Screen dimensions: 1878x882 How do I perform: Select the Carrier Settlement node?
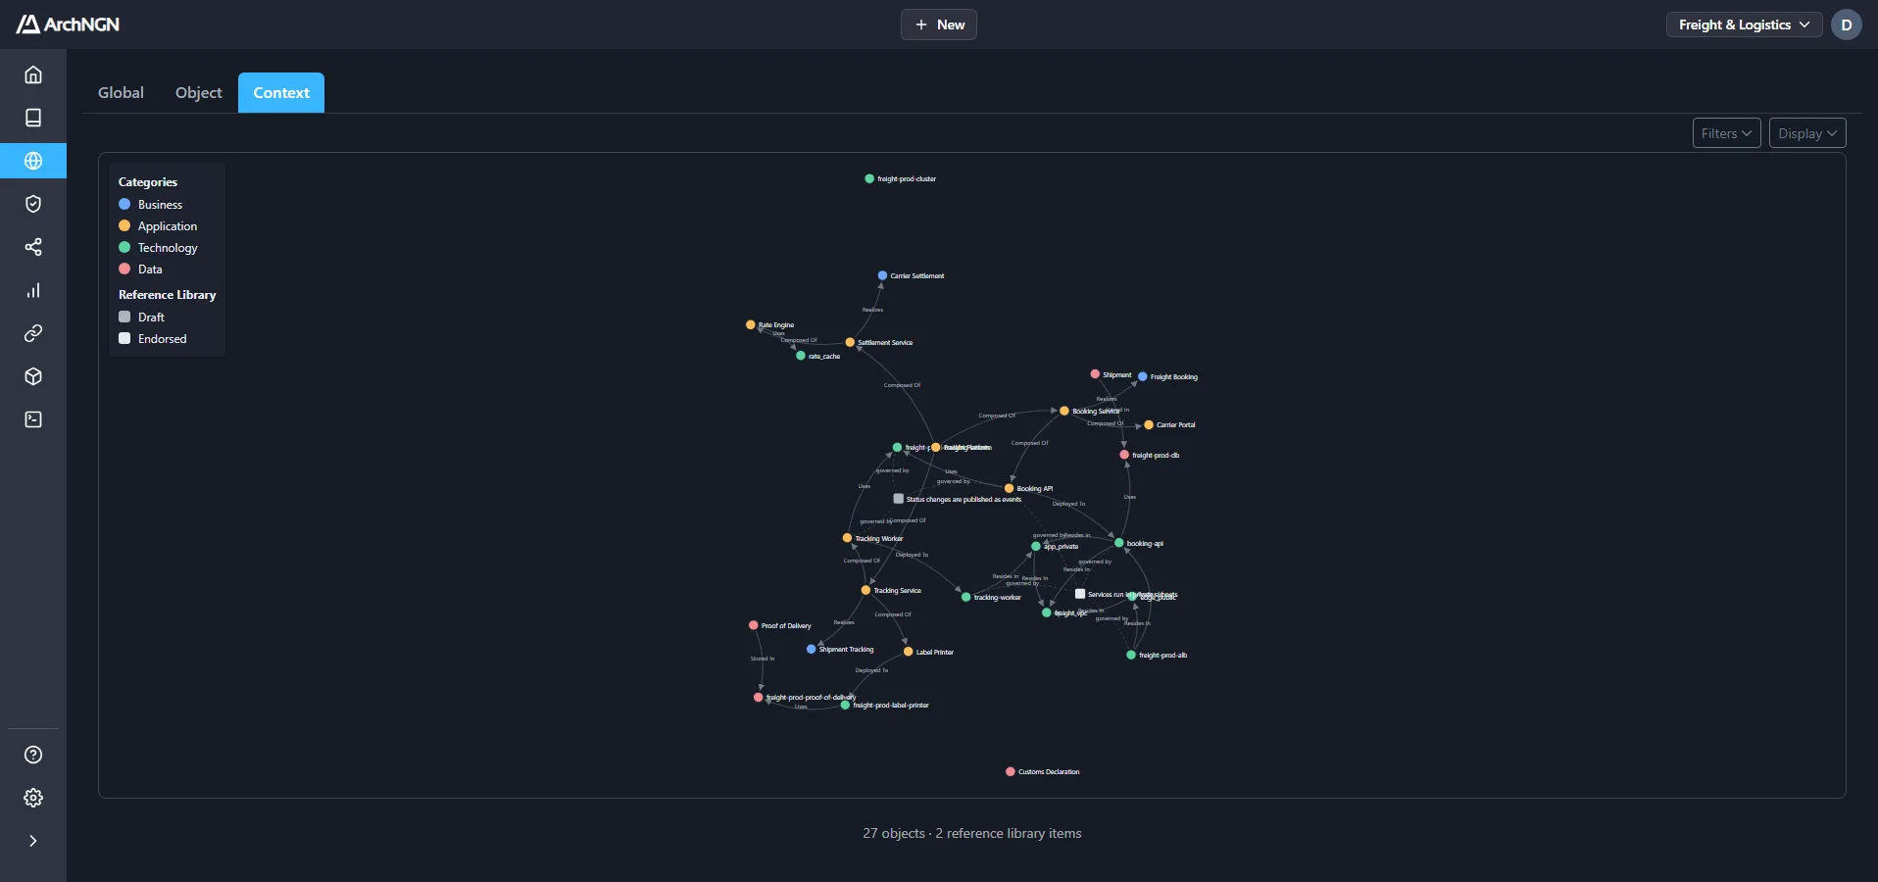tap(882, 275)
